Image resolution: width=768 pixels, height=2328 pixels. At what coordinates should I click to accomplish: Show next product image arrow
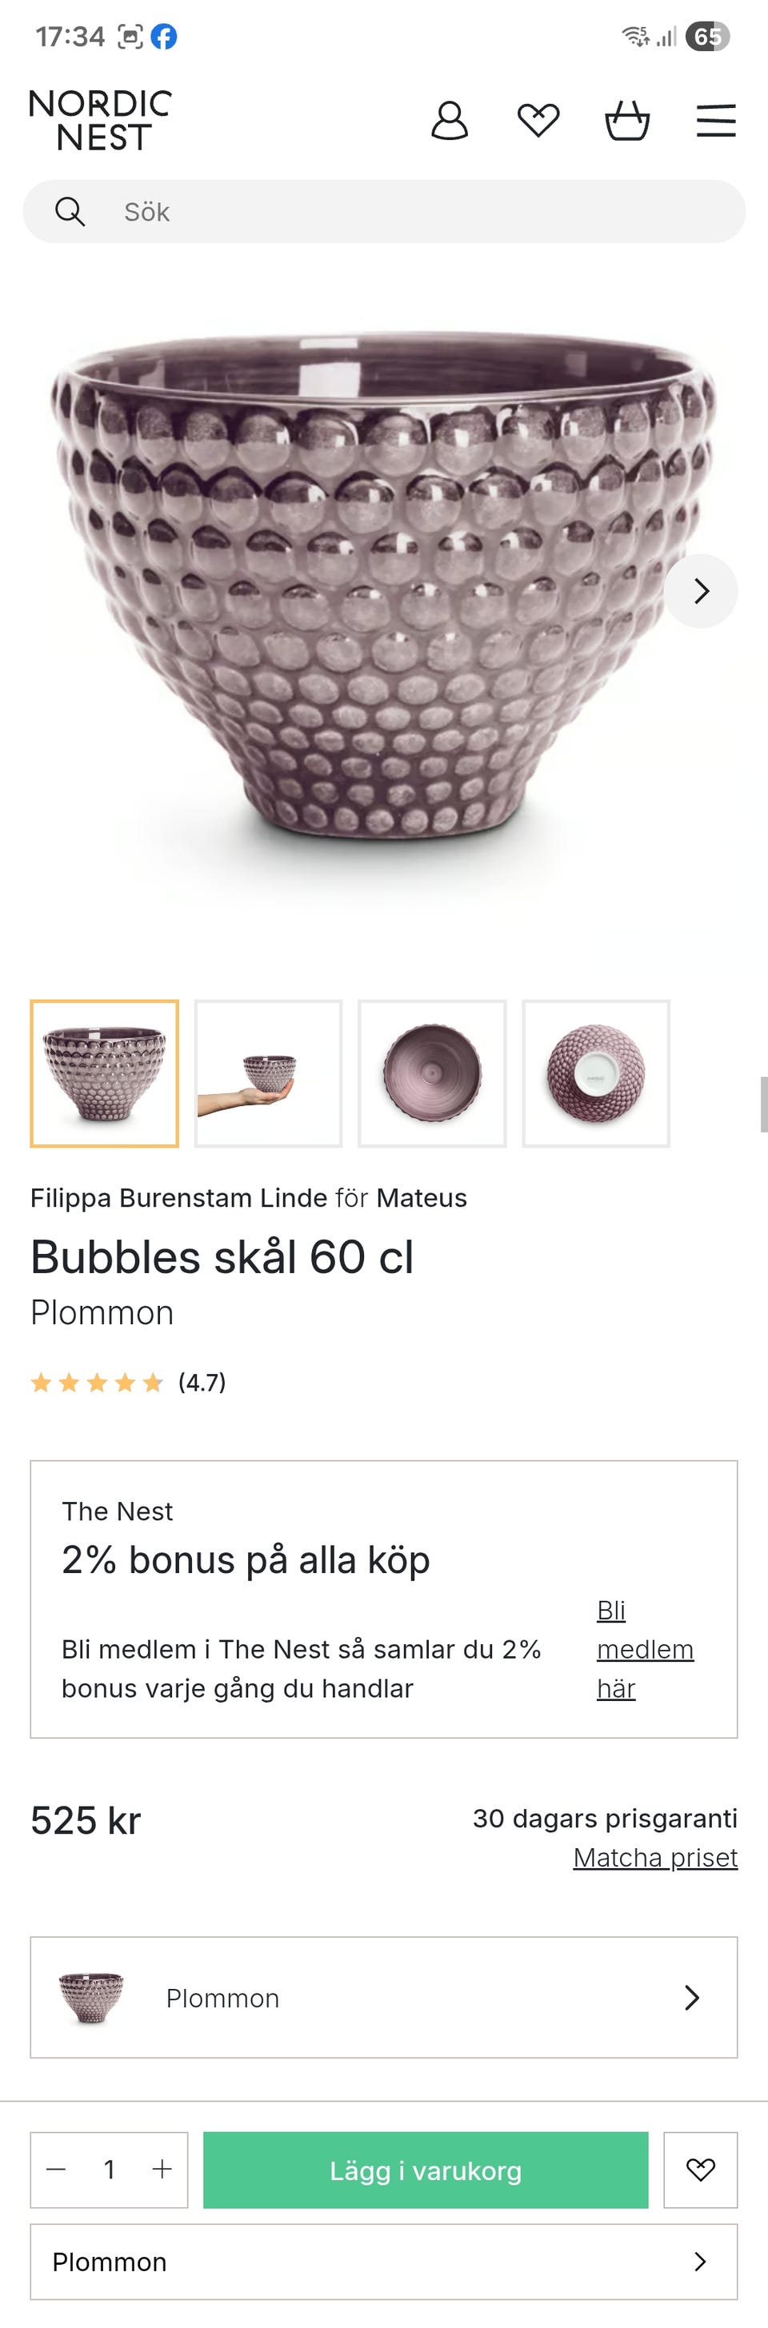701,591
